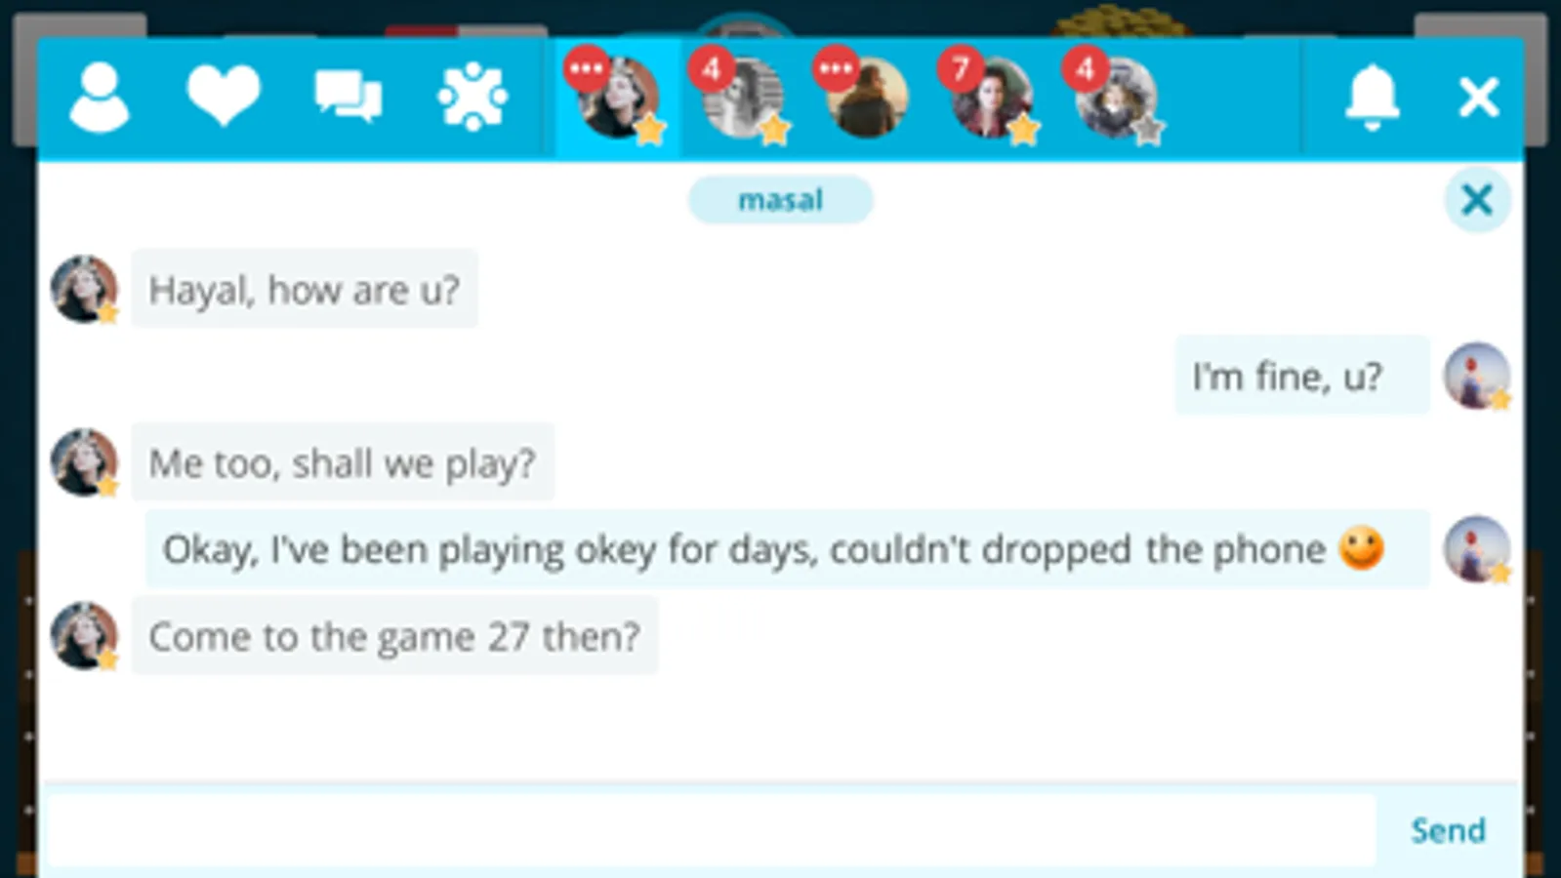Click the 'Come to the game 27 then?' message

(394, 636)
